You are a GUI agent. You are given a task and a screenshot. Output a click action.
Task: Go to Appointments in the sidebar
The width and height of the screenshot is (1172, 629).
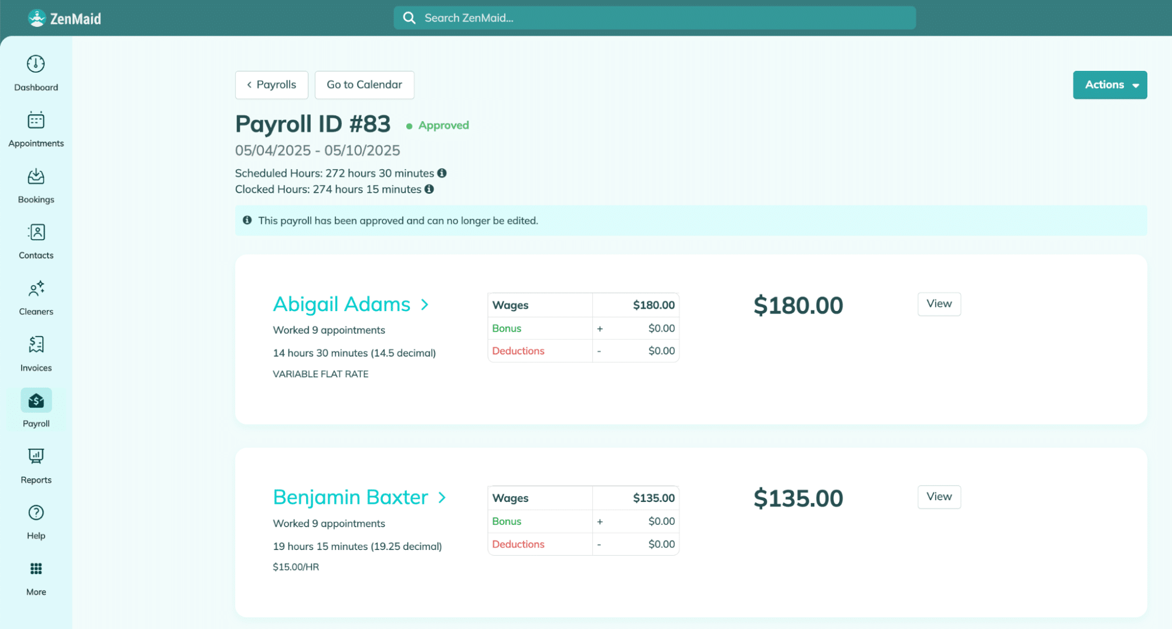click(36, 121)
